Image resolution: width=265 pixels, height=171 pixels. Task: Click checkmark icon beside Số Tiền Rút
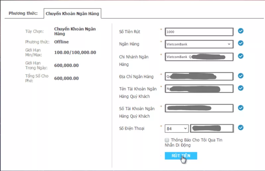pyautogui.click(x=241, y=31)
